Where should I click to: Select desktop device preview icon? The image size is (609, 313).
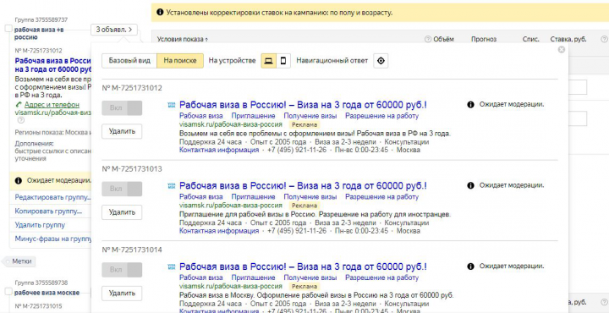click(268, 61)
